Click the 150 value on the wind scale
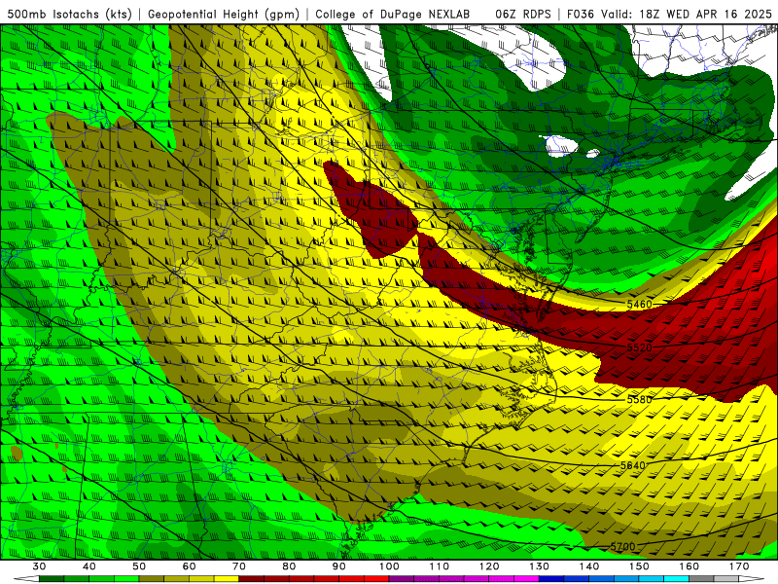 [x=639, y=566]
